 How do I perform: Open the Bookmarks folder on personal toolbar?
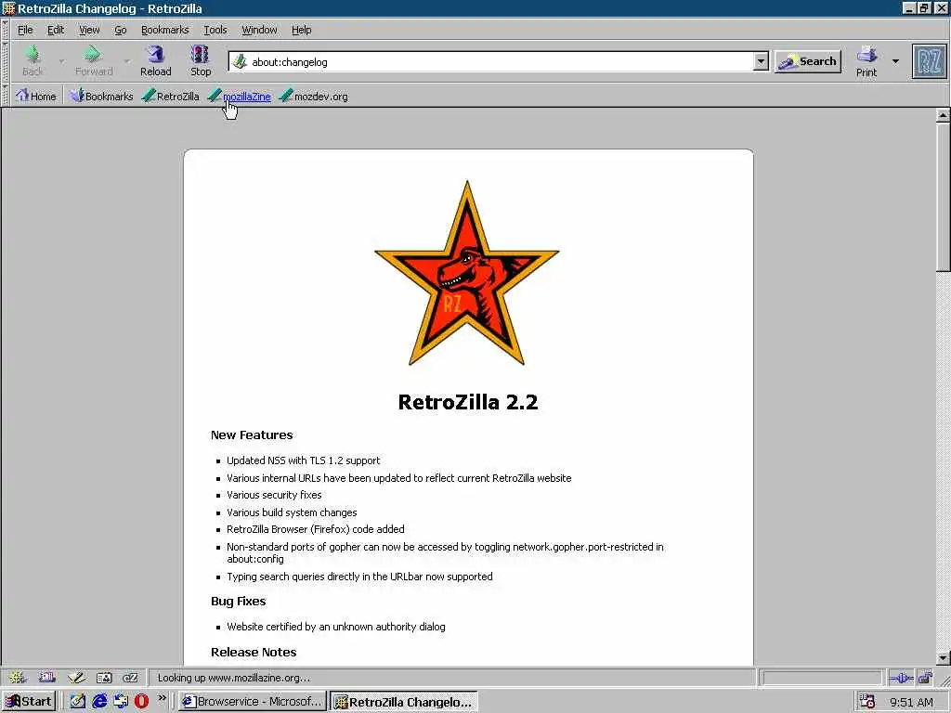point(100,96)
